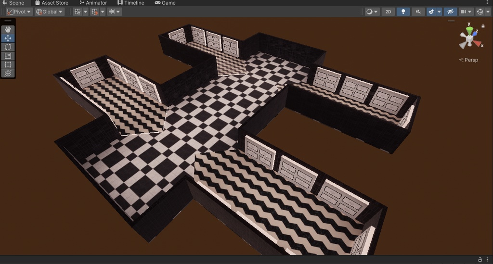Click orientation gizmo overlay drag handle

(451, 21)
